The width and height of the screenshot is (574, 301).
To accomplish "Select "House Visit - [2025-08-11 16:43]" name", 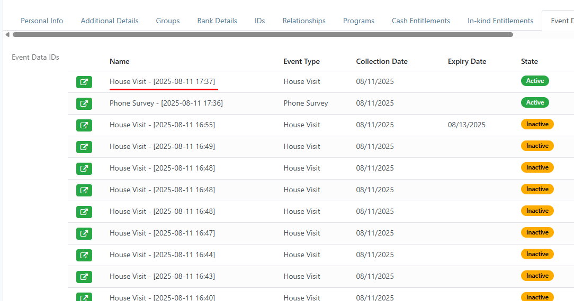I will (x=162, y=276).
